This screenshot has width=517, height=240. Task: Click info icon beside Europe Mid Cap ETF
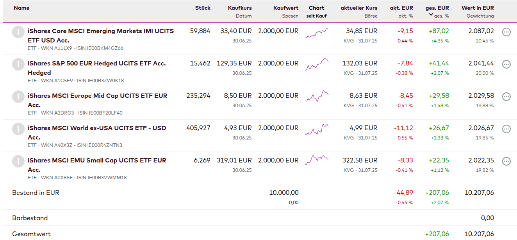pyautogui.click(x=18, y=97)
